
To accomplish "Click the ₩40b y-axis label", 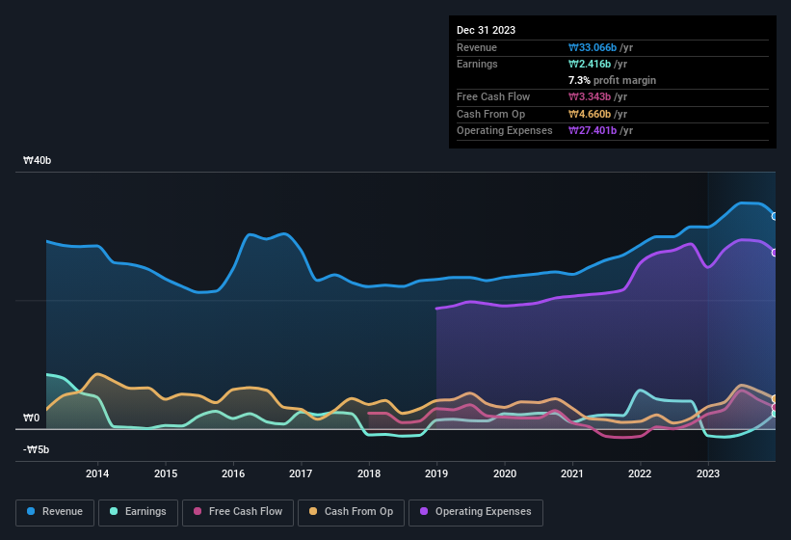I will click(x=38, y=161).
